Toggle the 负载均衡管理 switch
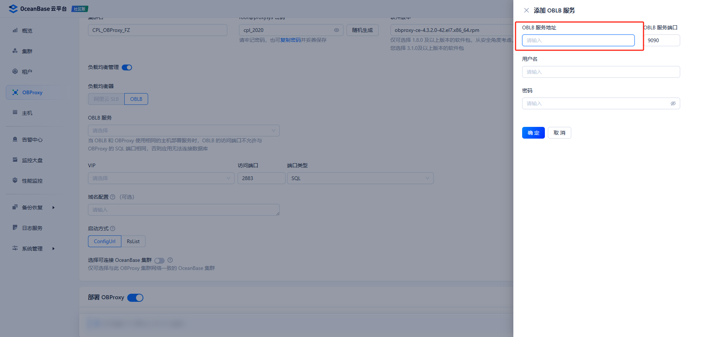This screenshot has width=704, height=337. (x=127, y=67)
